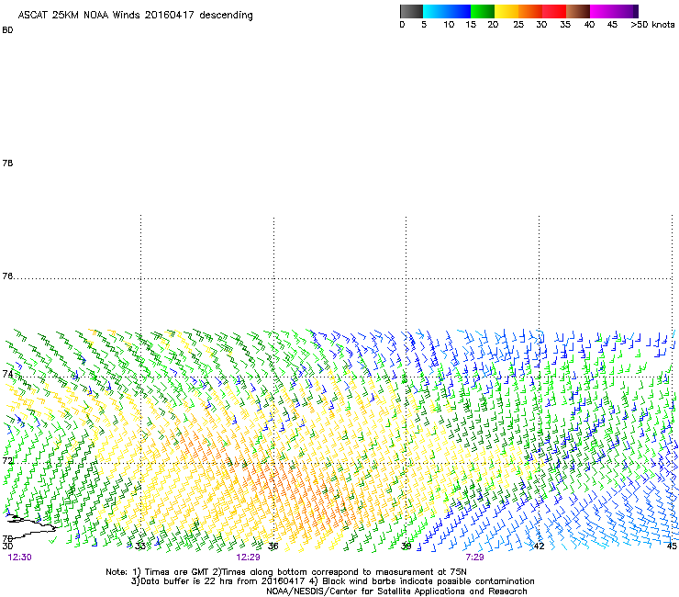This screenshot has height=597, width=679.
Task: Click the longitude 45 axis label
Action: coord(672,546)
